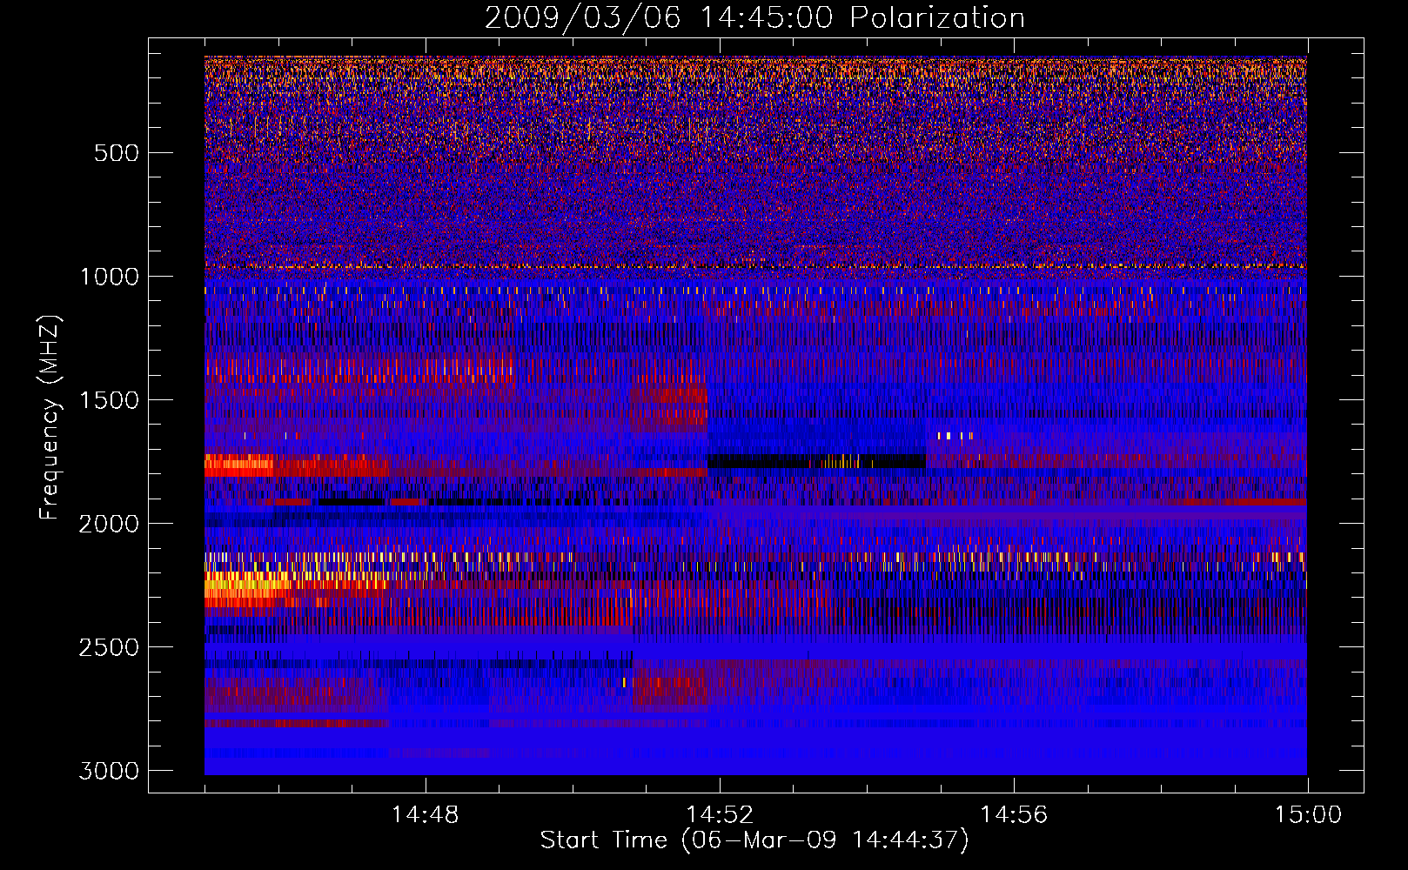Click the 14:48 time tick label
This screenshot has width=1408, height=870.
pos(426,815)
